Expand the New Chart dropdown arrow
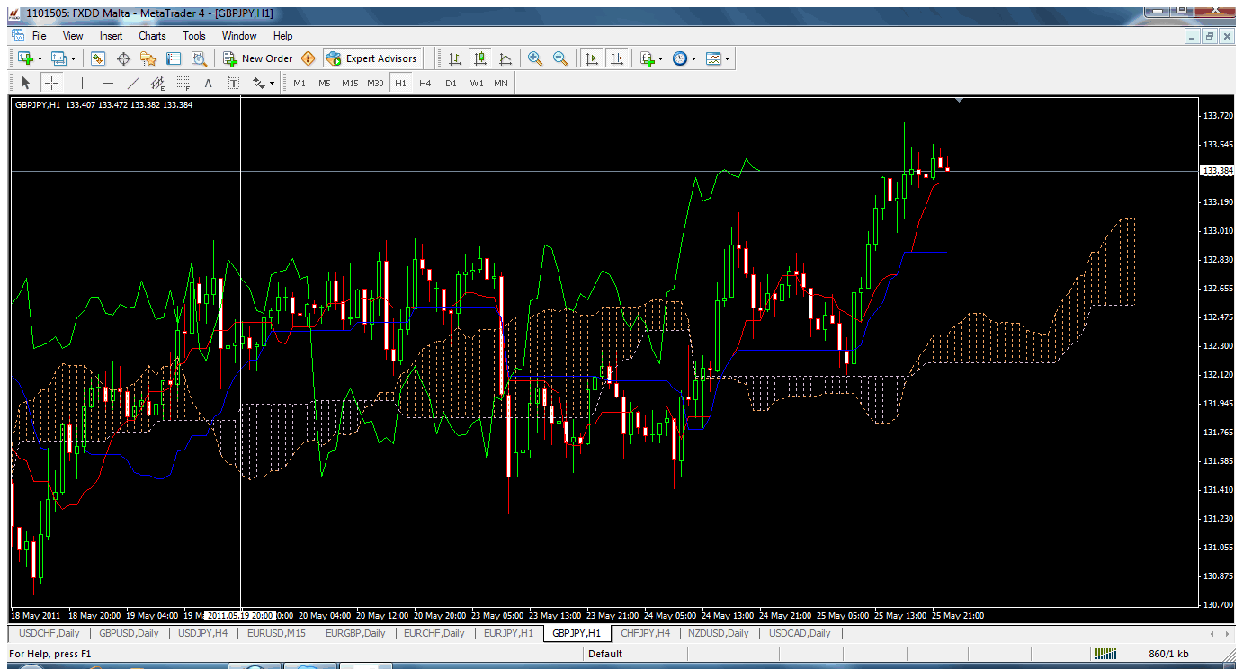 40,58
